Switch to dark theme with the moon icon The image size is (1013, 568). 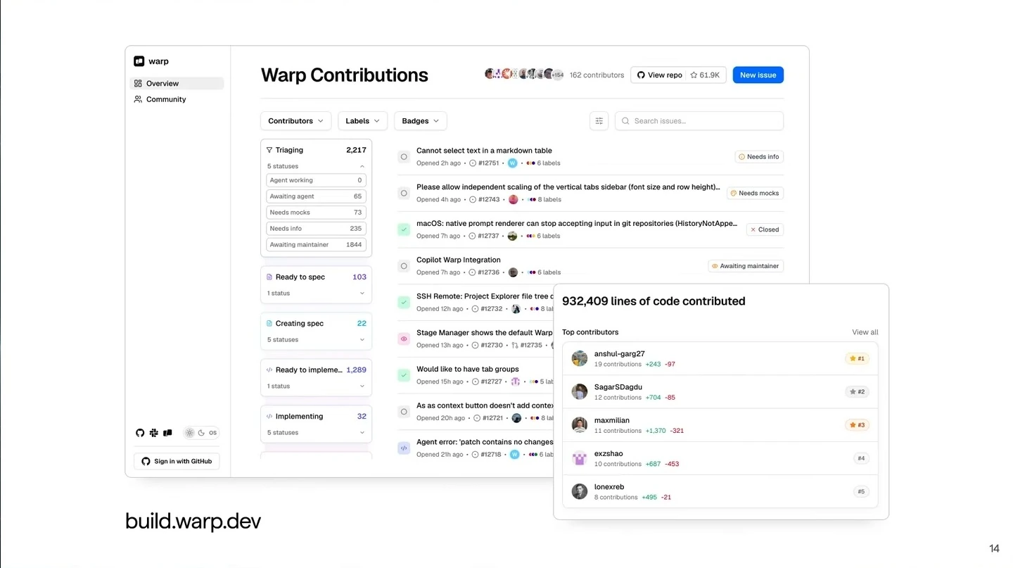point(201,433)
